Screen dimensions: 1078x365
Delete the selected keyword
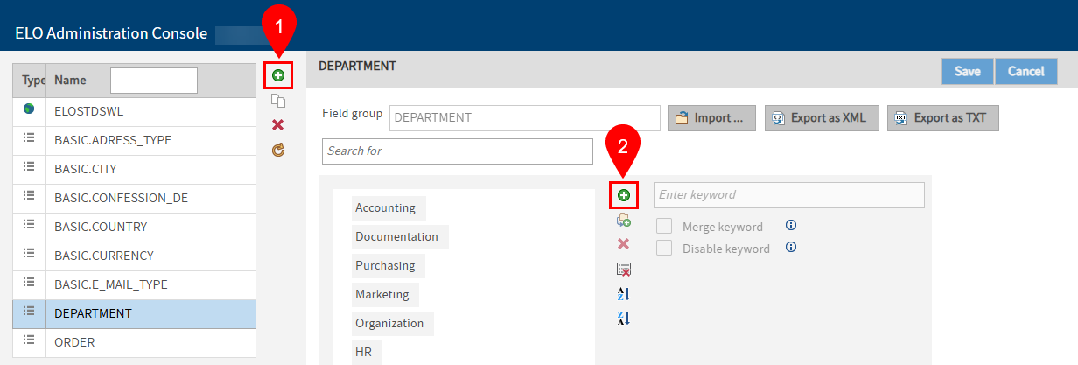coord(624,244)
